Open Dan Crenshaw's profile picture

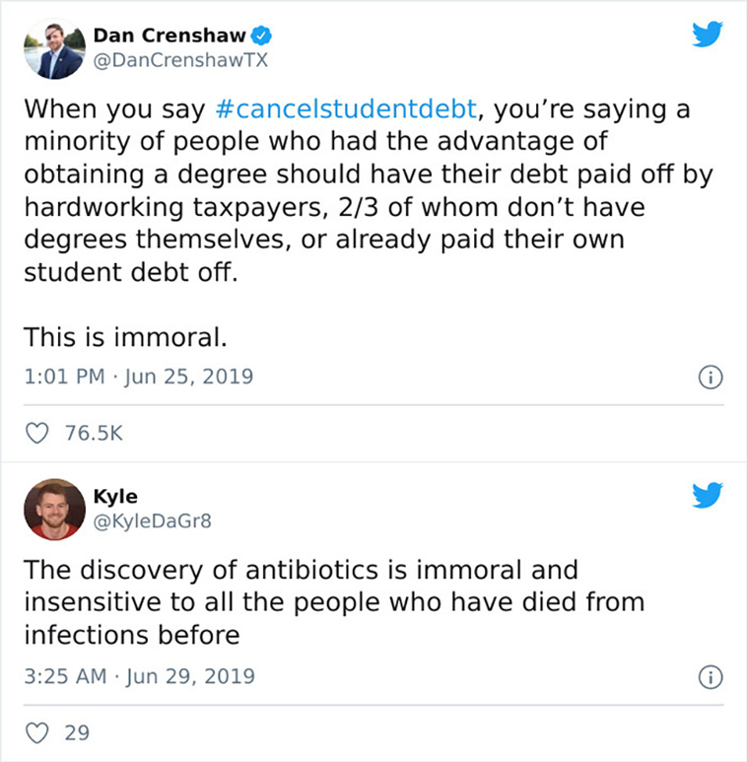54,48
